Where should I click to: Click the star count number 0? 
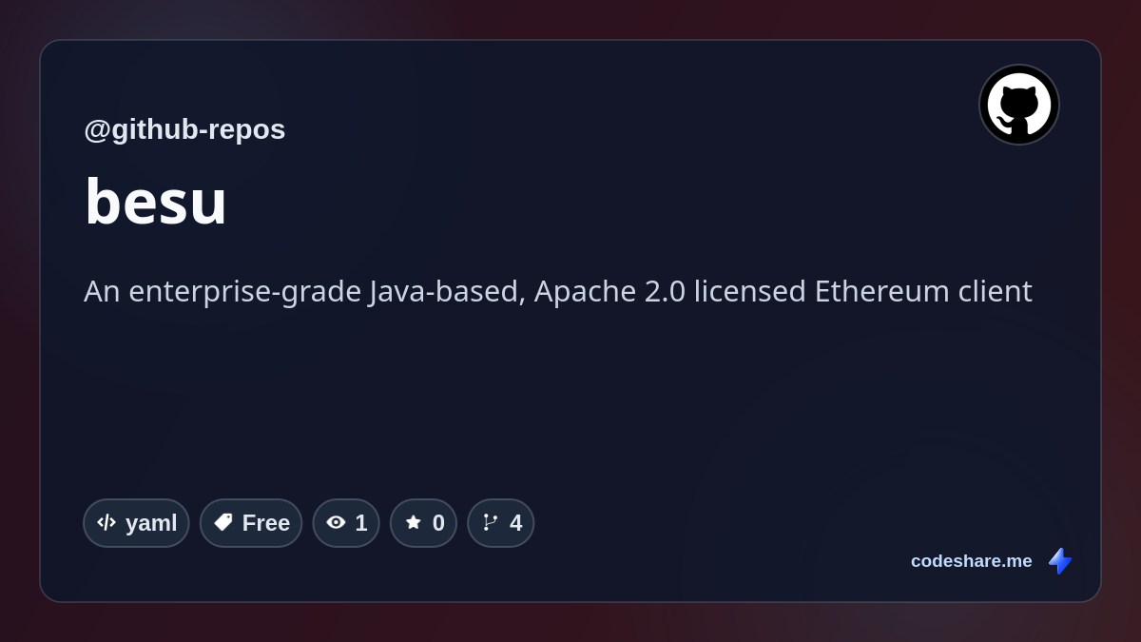[438, 523]
